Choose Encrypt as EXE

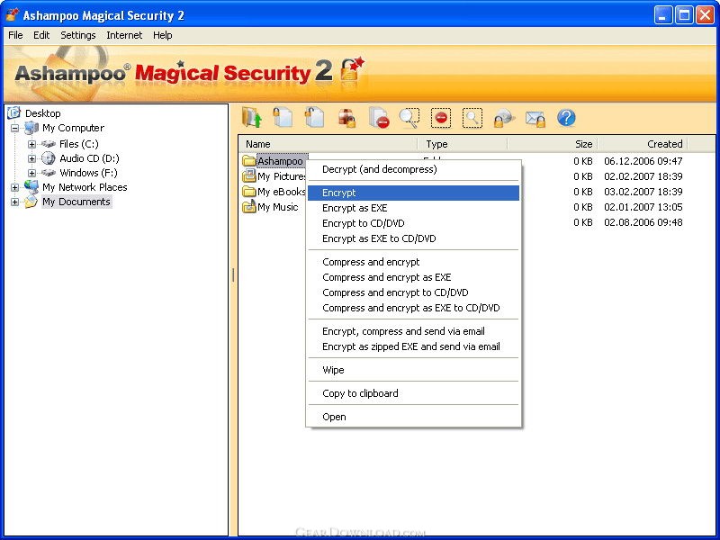(x=413, y=208)
